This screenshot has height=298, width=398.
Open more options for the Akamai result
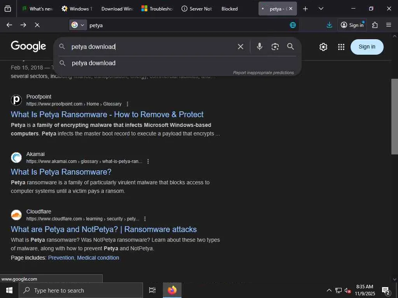(148, 161)
